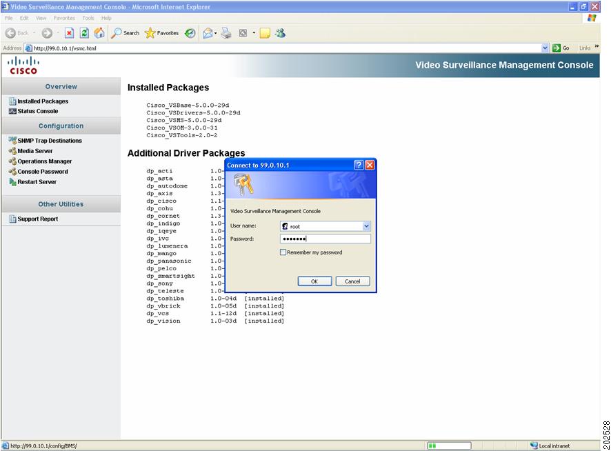Open the Forward button history dropdown arrow

(x=58, y=33)
